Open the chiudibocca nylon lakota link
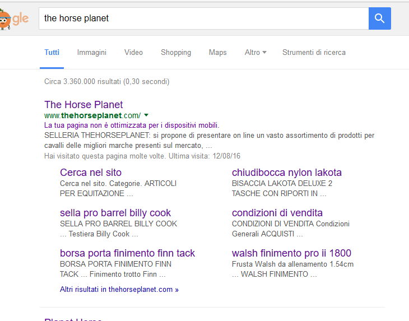Image resolution: width=409 pixels, height=321 pixels. [x=286, y=173]
